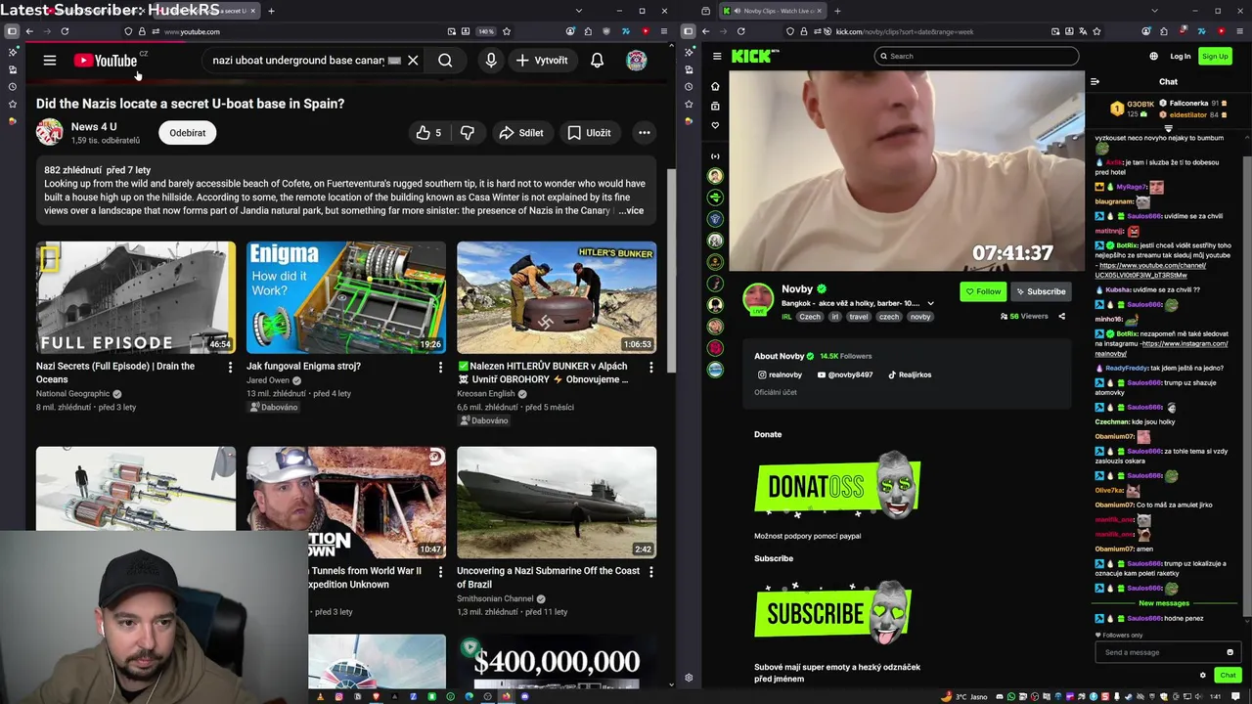The image size is (1252, 704).
Task: Open emoji picker in chat input
Action: [x=1230, y=652]
